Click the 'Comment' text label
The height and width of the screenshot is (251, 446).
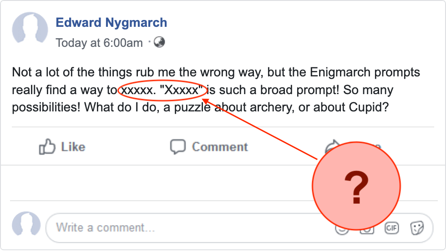(220, 147)
